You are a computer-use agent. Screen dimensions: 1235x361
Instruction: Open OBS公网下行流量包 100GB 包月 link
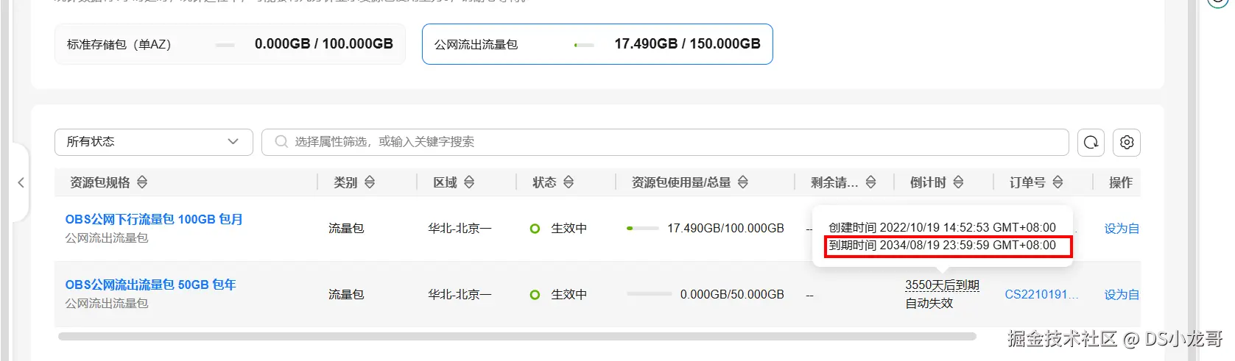click(154, 219)
